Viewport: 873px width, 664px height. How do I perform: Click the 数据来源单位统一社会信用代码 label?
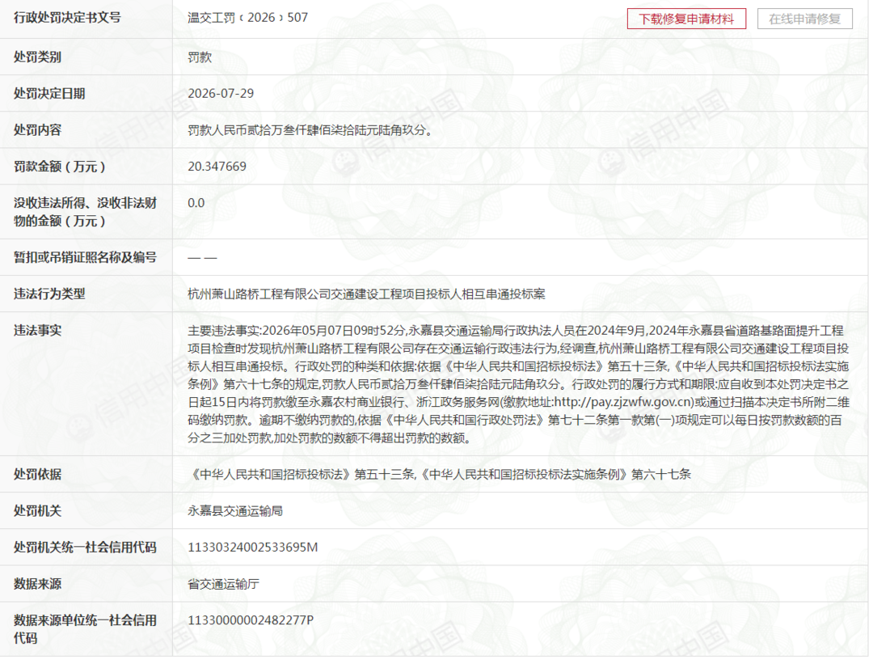click(85, 629)
